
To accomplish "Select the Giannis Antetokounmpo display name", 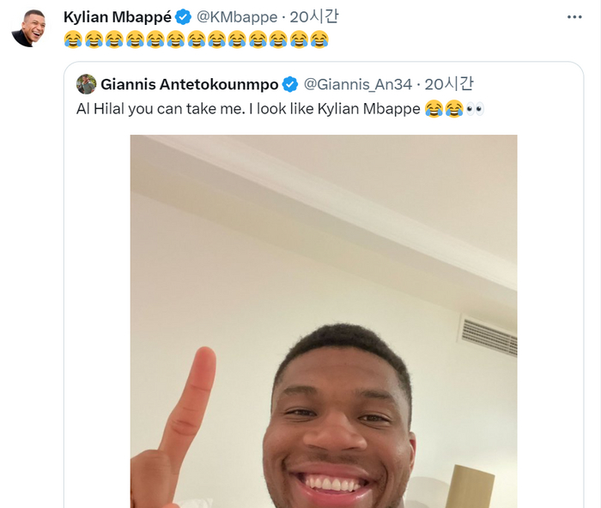I will click(x=190, y=84).
